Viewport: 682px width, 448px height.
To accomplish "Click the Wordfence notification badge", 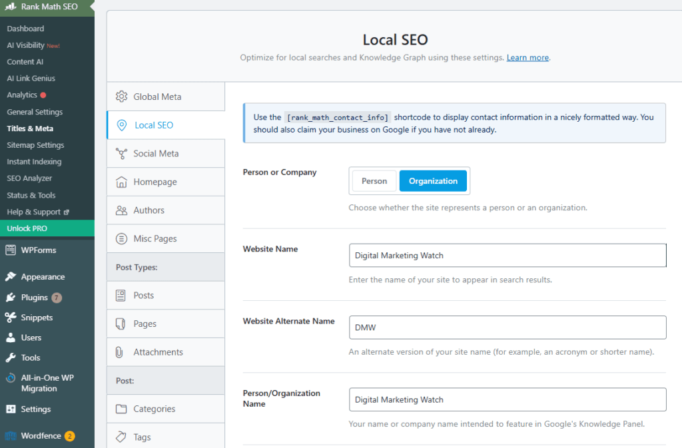I will click(x=69, y=436).
